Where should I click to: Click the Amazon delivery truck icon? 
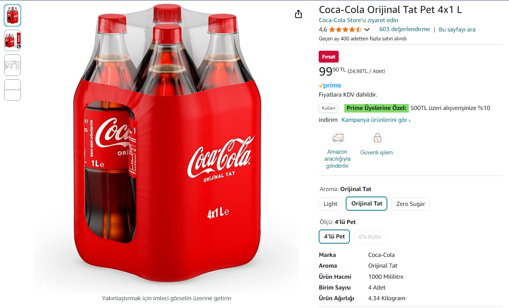pos(338,138)
